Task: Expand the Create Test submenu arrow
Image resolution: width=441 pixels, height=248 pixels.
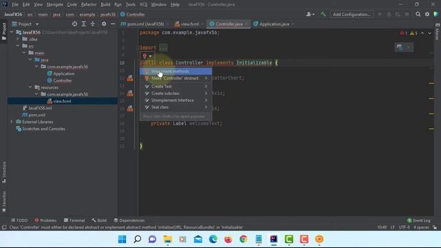Action: 206,86
